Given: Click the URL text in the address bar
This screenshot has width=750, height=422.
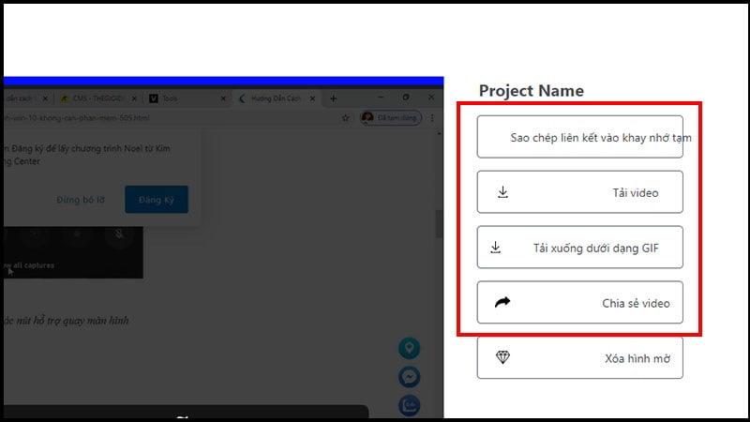Looking at the screenshot, I should [x=77, y=118].
